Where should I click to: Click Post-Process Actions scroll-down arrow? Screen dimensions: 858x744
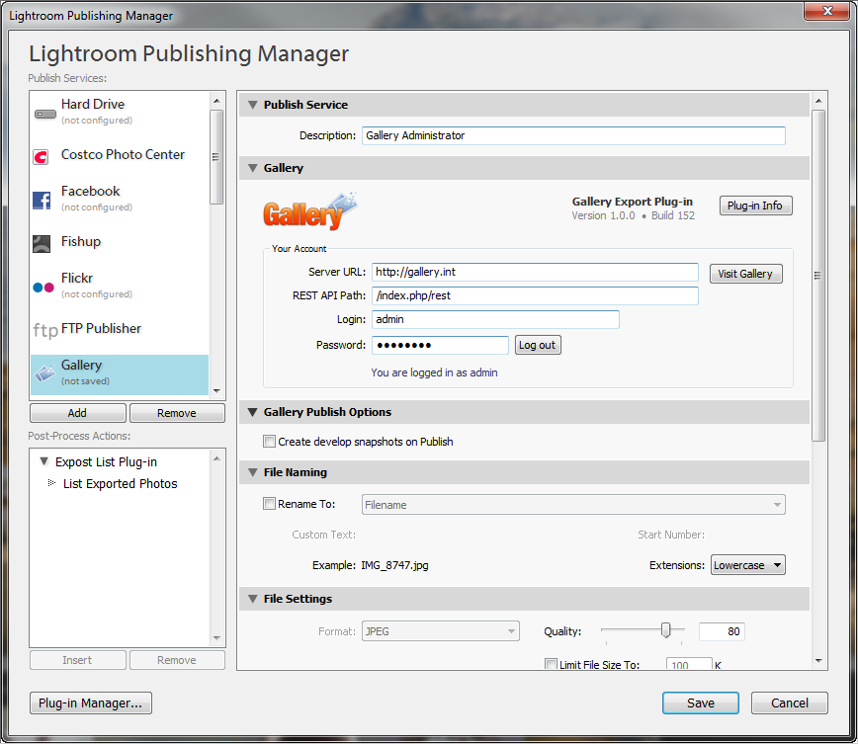click(x=216, y=638)
